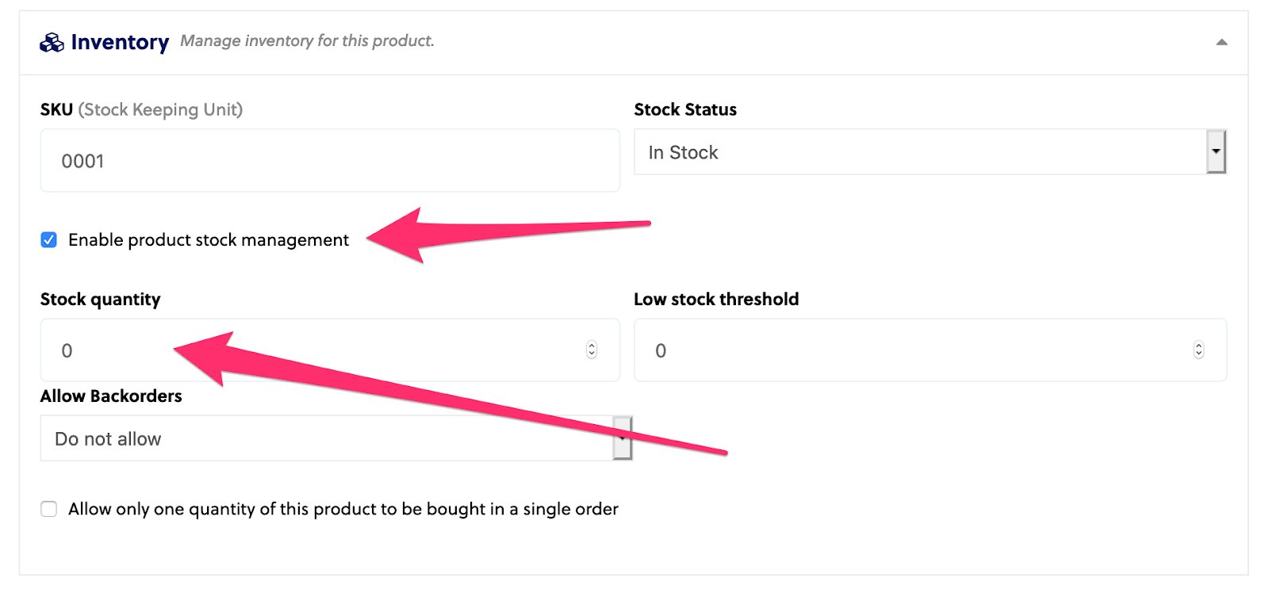The image size is (1269, 589).
Task: Click the Stock quantity label
Action: [x=100, y=300]
